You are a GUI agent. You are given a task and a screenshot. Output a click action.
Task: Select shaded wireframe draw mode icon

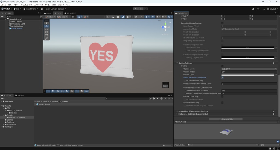113,17
